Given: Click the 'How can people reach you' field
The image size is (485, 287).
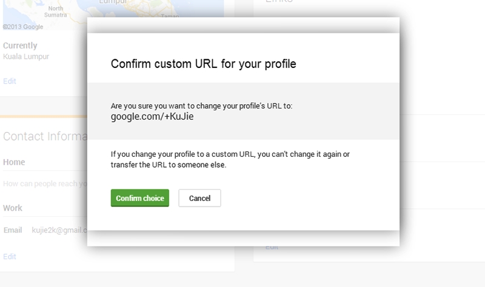Looking at the screenshot, I should click(x=45, y=183).
